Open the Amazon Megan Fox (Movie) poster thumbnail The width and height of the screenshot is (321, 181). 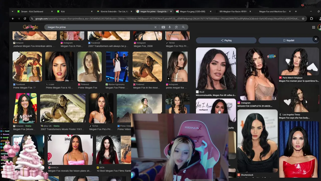(25, 108)
